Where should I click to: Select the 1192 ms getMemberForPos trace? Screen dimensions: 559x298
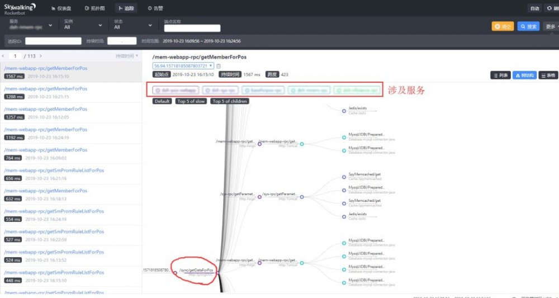point(71,133)
